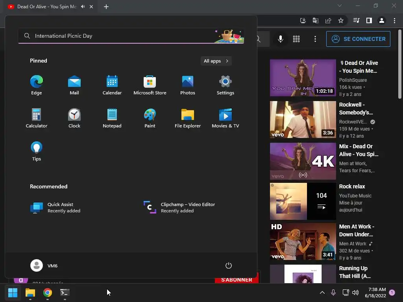
Task: Switch to Chrome on the taskbar
Action: 48,293
